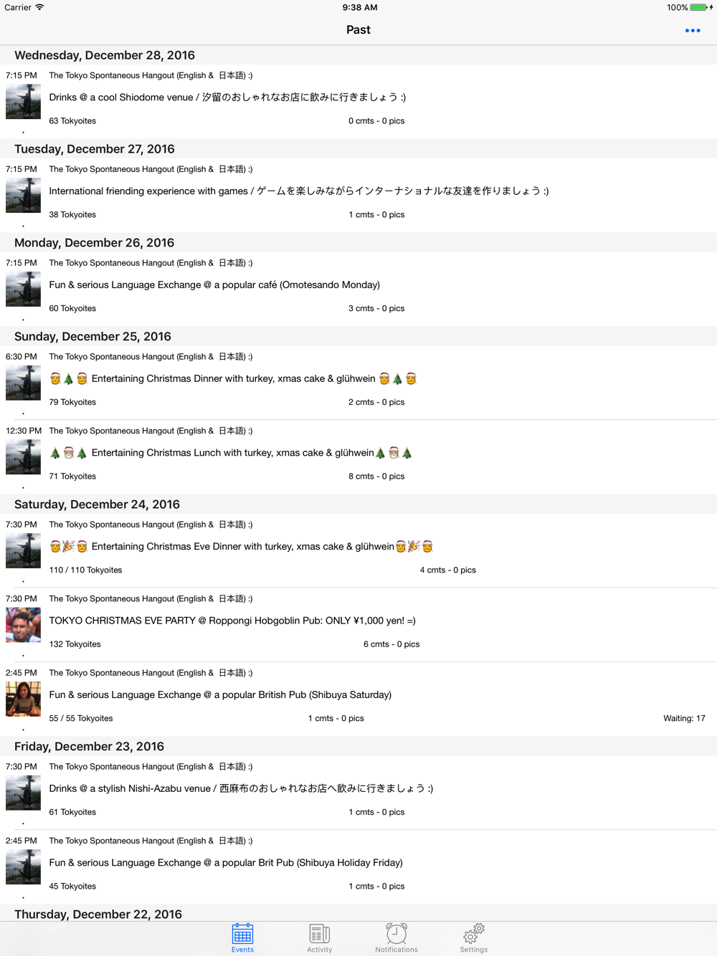Viewport: 717px width, 956px height.
Task: Open International friending experience with games event
Action: [x=358, y=195]
